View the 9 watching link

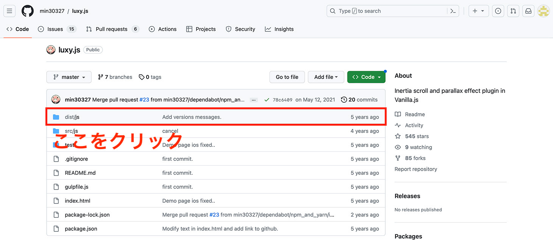[413, 147]
